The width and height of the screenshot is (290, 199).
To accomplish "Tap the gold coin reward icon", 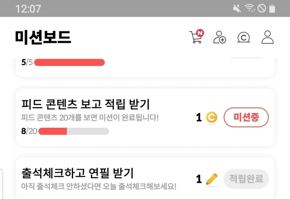I will 211,118.
